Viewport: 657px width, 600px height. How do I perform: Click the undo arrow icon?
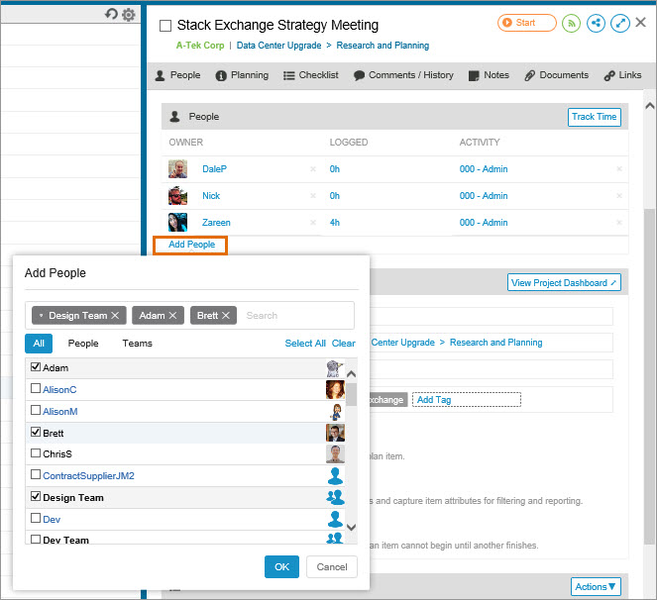click(111, 15)
